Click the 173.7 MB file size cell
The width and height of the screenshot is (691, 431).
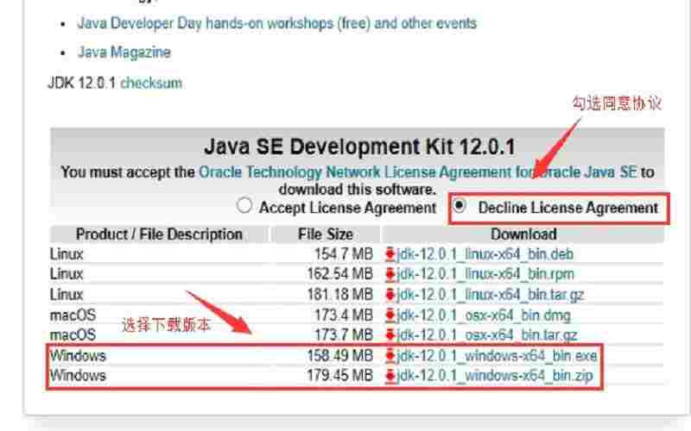click(x=343, y=335)
